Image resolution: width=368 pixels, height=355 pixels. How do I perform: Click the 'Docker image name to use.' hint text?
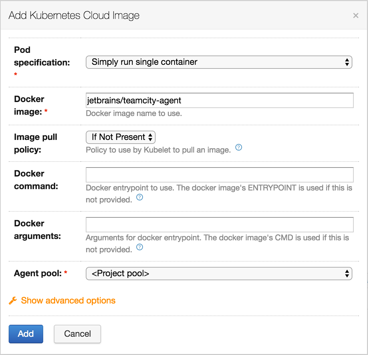click(134, 113)
